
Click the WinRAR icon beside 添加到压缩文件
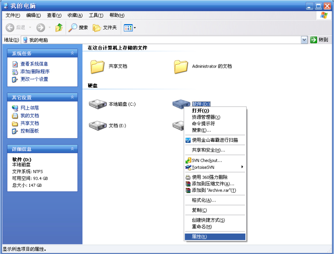pos(188,184)
